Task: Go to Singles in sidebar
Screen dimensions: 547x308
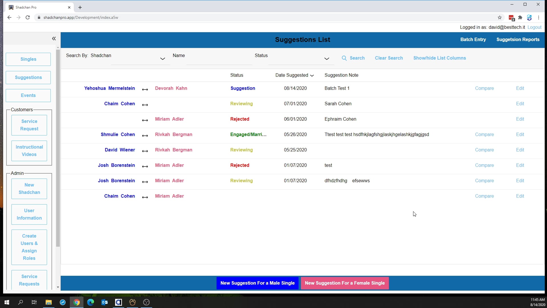Action: [x=28, y=59]
